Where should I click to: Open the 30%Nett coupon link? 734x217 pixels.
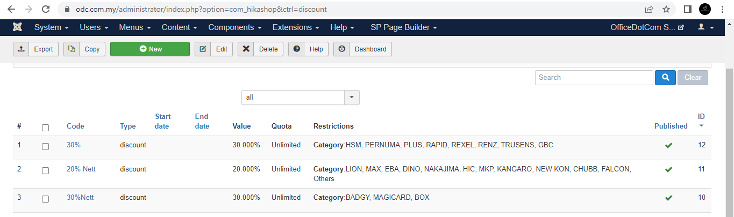point(80,198)
